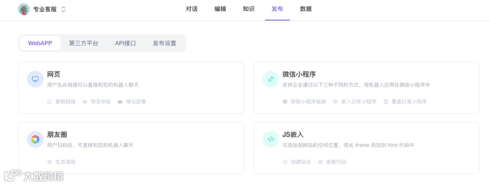This screenshot has height=185, width=490.
Task: Click the copy icon beside 复制链接
Action: (x=49, y=102)
